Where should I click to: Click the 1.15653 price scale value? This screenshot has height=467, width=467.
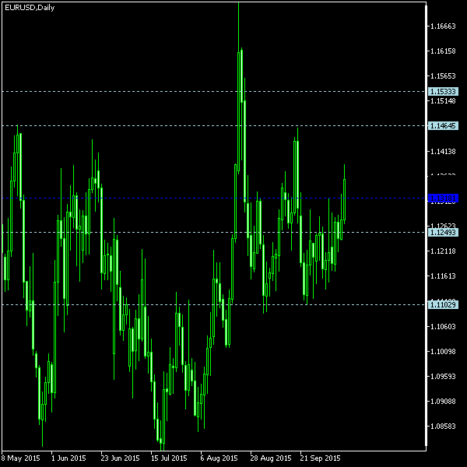click(x=443, y=76)
